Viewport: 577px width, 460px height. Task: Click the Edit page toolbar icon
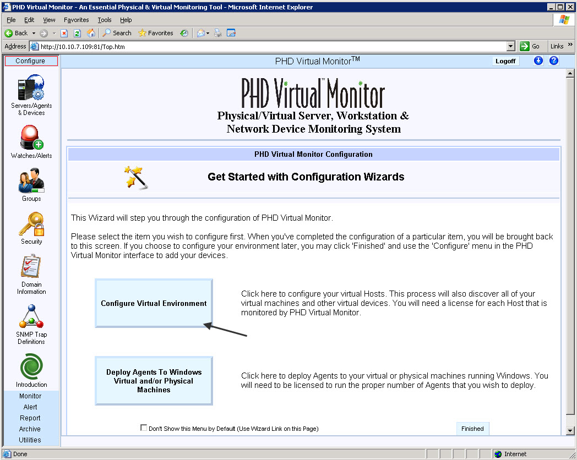click(231, 33)
